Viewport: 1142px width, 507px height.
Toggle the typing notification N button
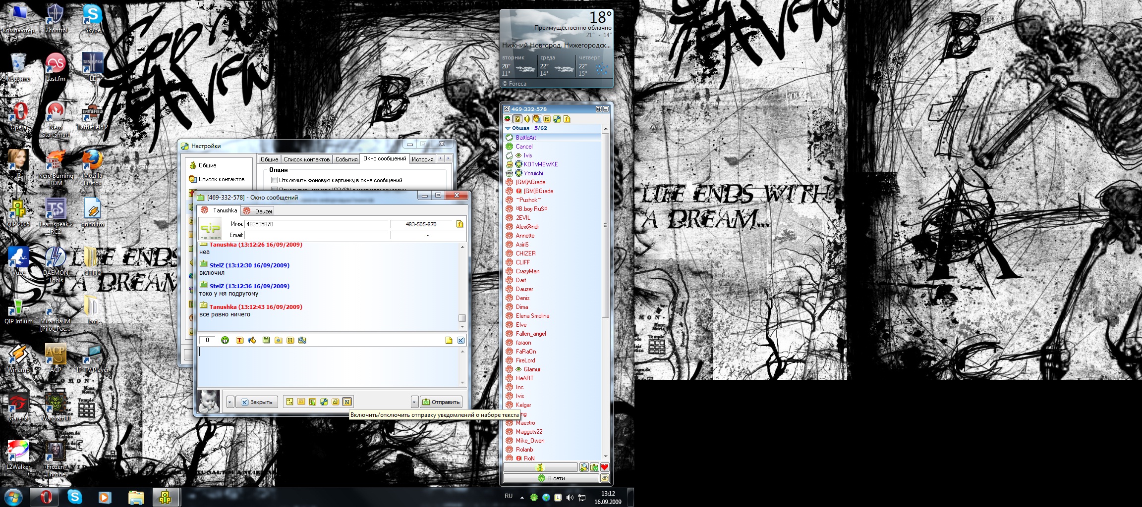point(347,402)
